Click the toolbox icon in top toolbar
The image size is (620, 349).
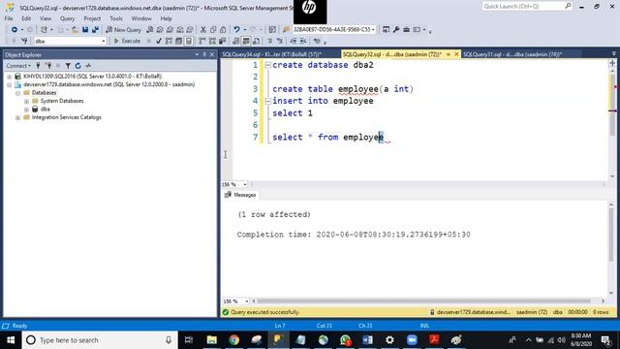coord(406,30)
